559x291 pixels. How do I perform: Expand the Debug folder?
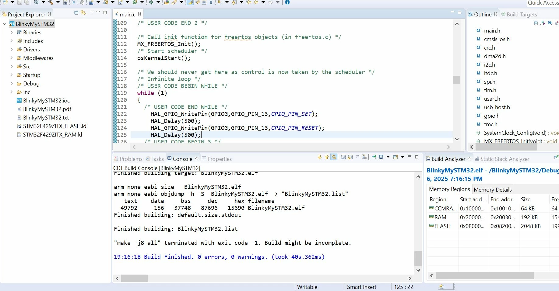[x=12, y=83]
